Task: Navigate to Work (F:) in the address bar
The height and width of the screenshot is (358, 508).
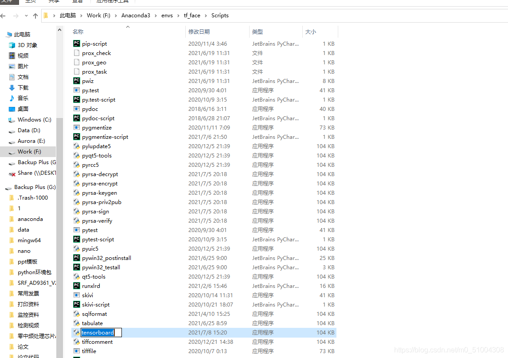Action: pos(98,16)
